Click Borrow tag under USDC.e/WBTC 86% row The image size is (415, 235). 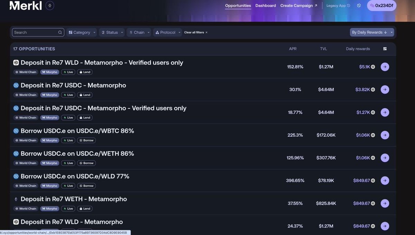pyautogui.click(x=86, y=140)
